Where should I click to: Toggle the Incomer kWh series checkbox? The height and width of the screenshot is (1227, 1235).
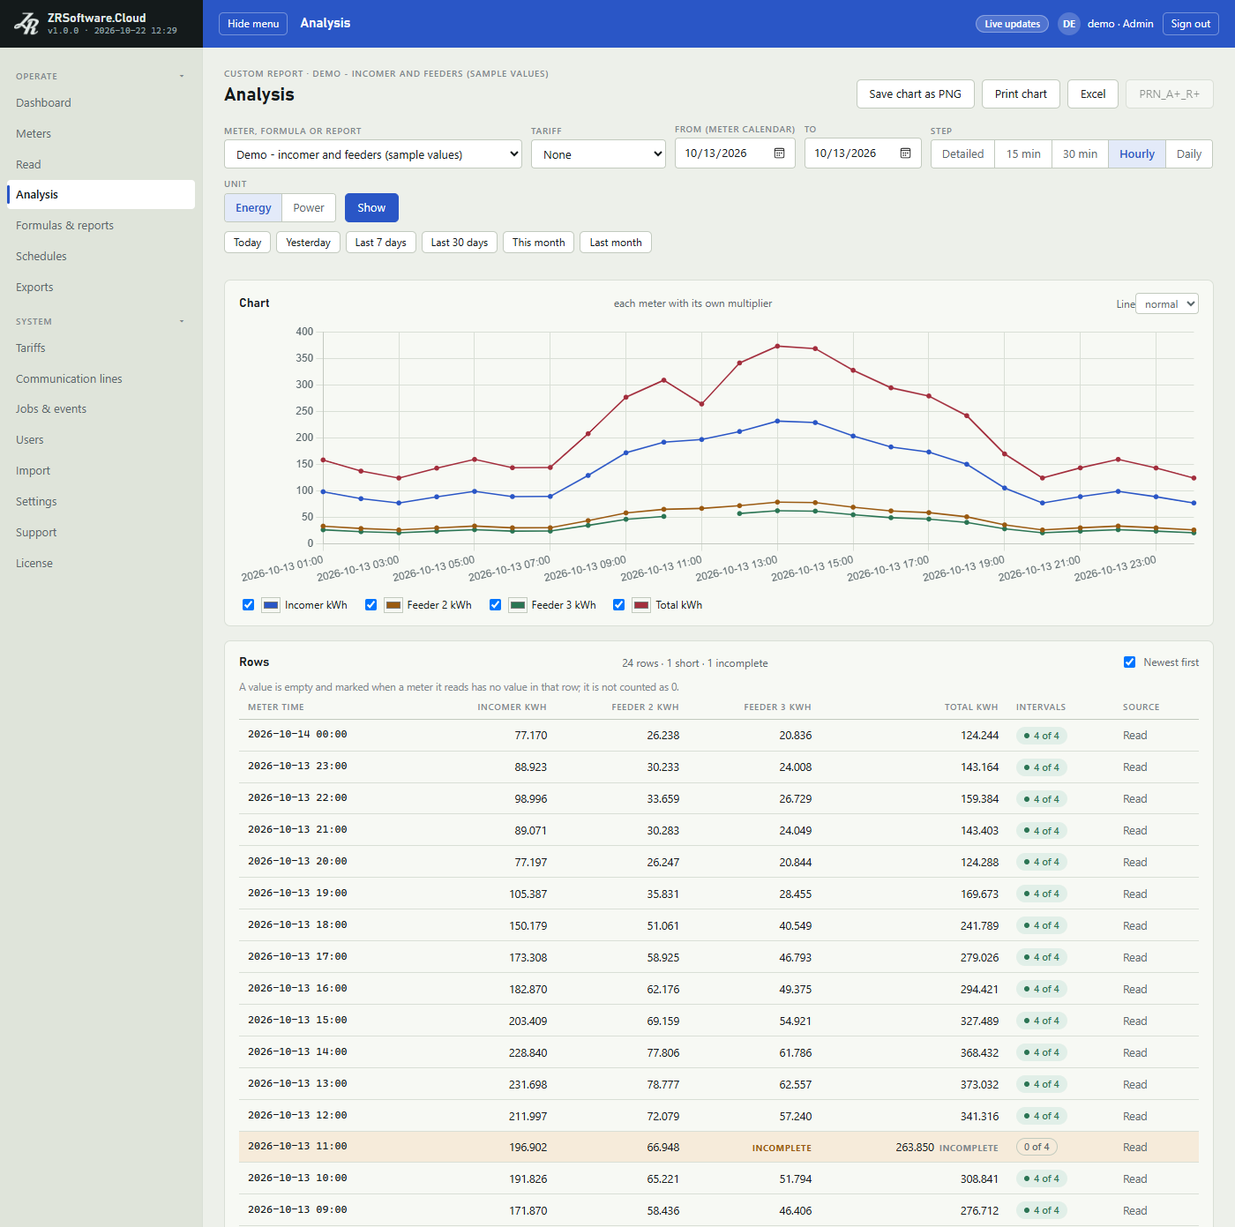(249, 605)
